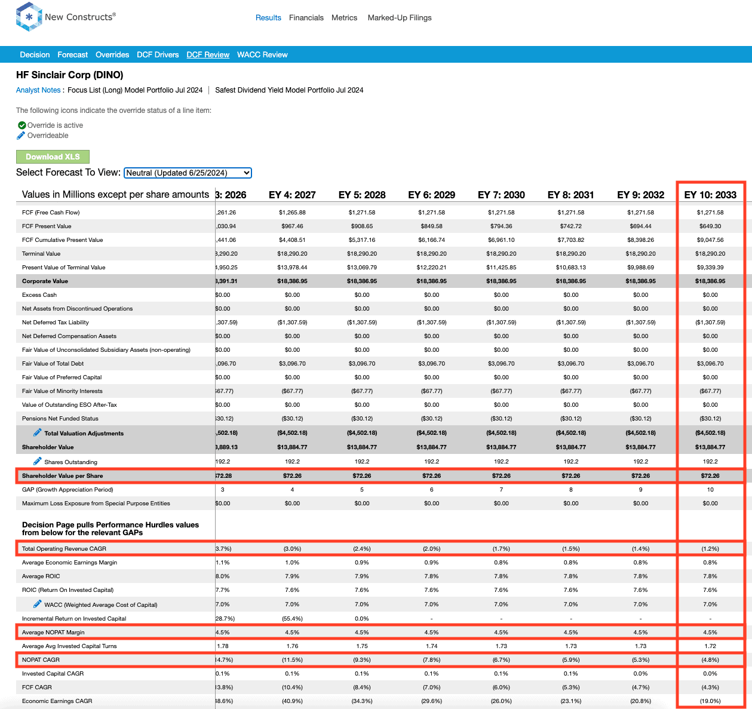Viewport: 752px width, 709px height.
Task: Click the pencil icon beside Shares Outstanding
Action: [x=37, y=461]
